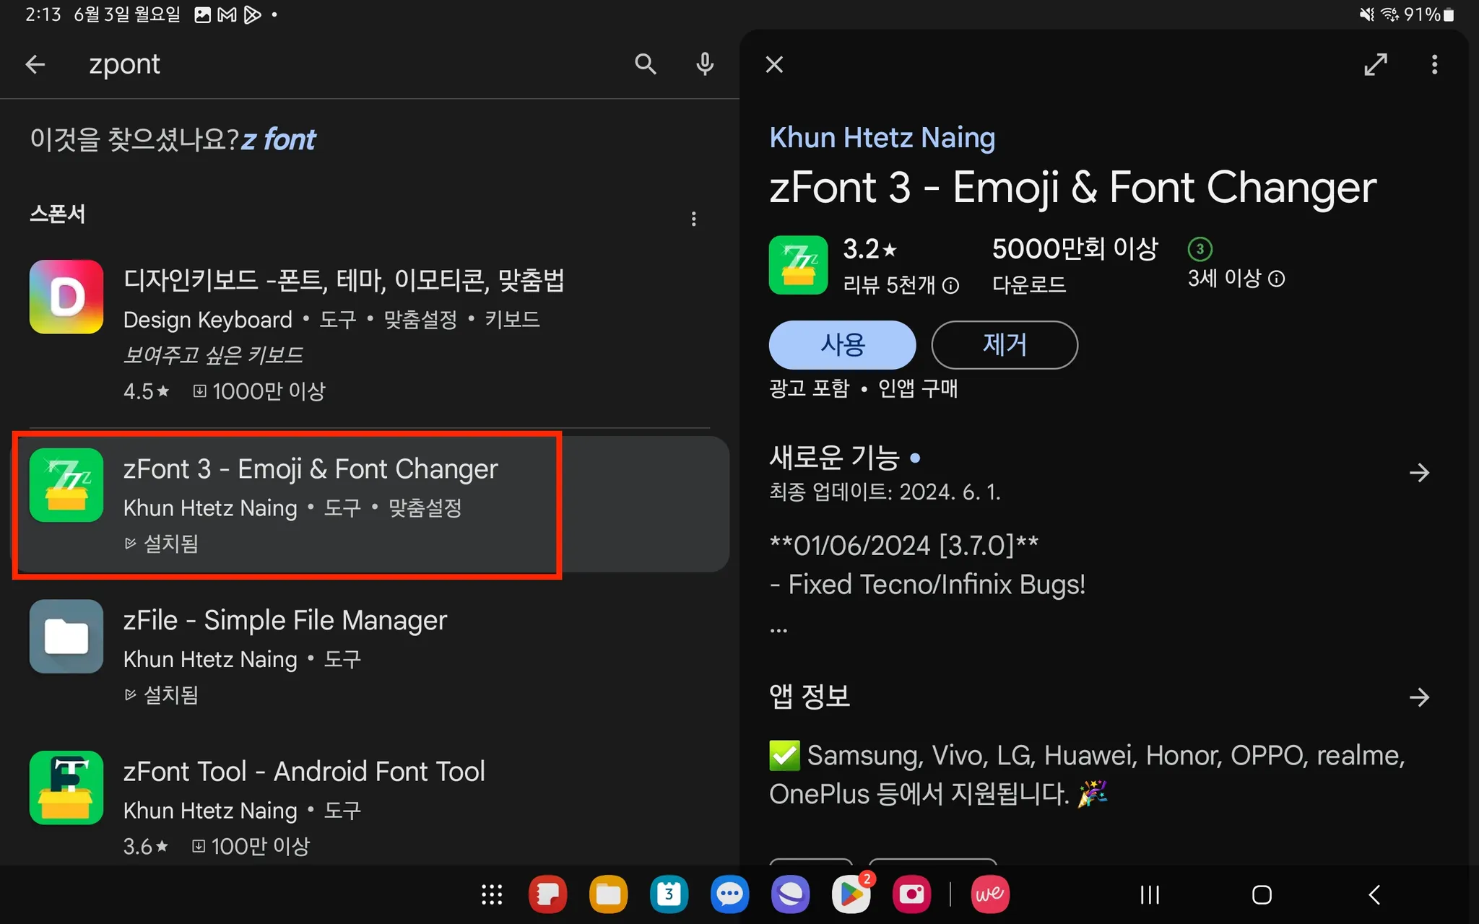Tap the age rating info icon
The image size is (1479, 924).
pyautogui.click(x=1277, y=279)
